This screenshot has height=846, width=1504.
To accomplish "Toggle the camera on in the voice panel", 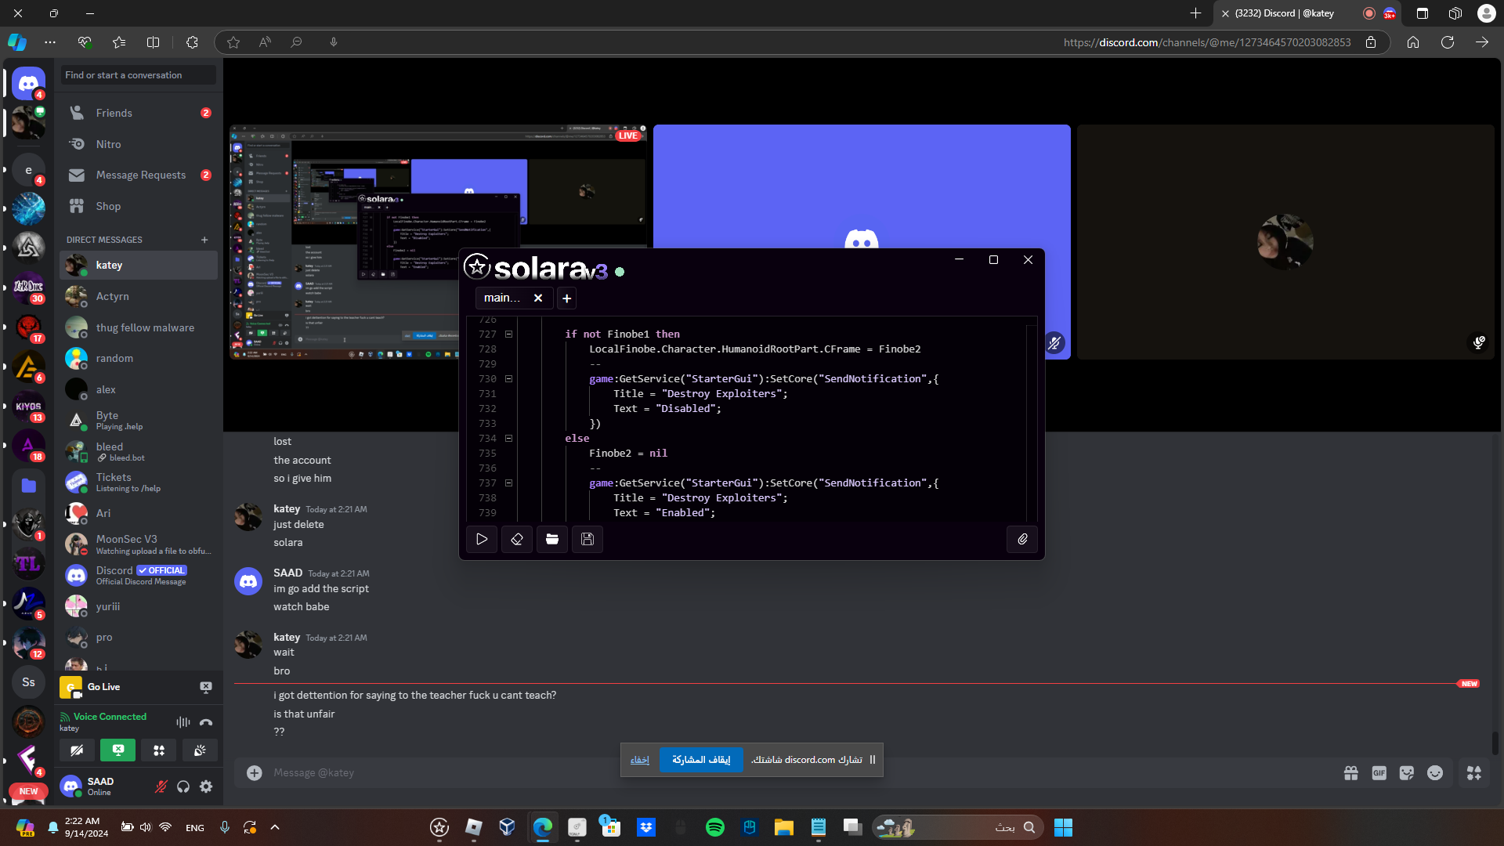I will pos(77,750).
